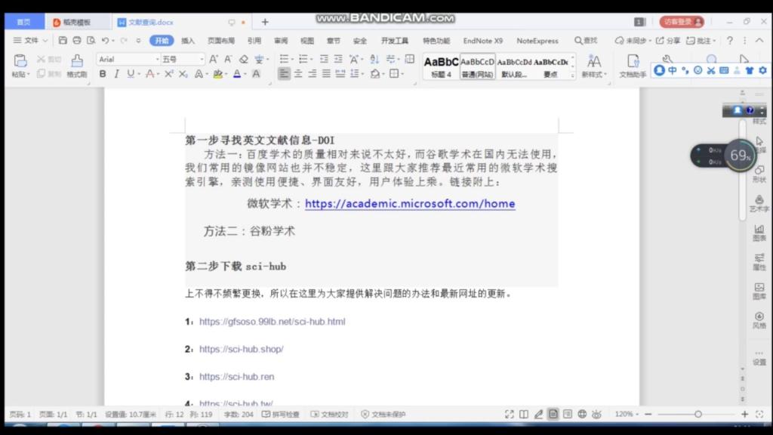Image resolution: width=773 pixels, height=435 pixels.
Task: Toggle bold formatting
Action: 103,74
